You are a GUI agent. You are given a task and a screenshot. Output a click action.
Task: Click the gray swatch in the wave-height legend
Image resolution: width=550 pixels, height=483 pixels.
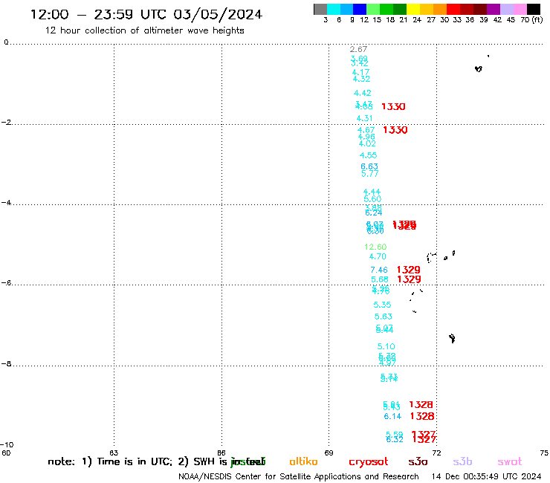pyautogui.click(x=320, y=9)
